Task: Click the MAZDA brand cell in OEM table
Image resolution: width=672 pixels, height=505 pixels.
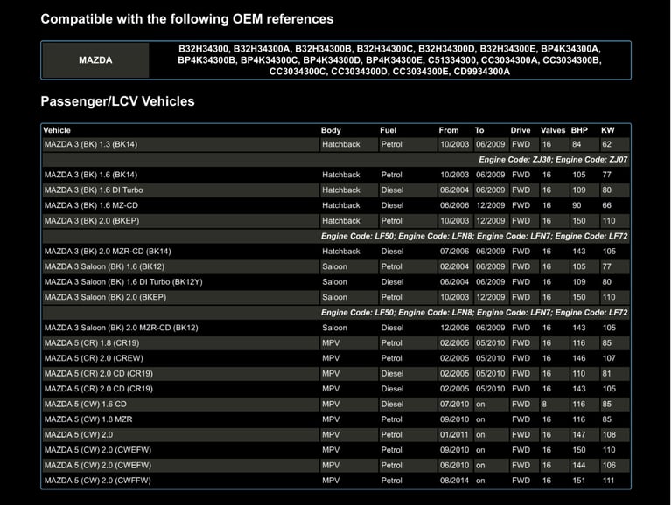Action: 95,60
